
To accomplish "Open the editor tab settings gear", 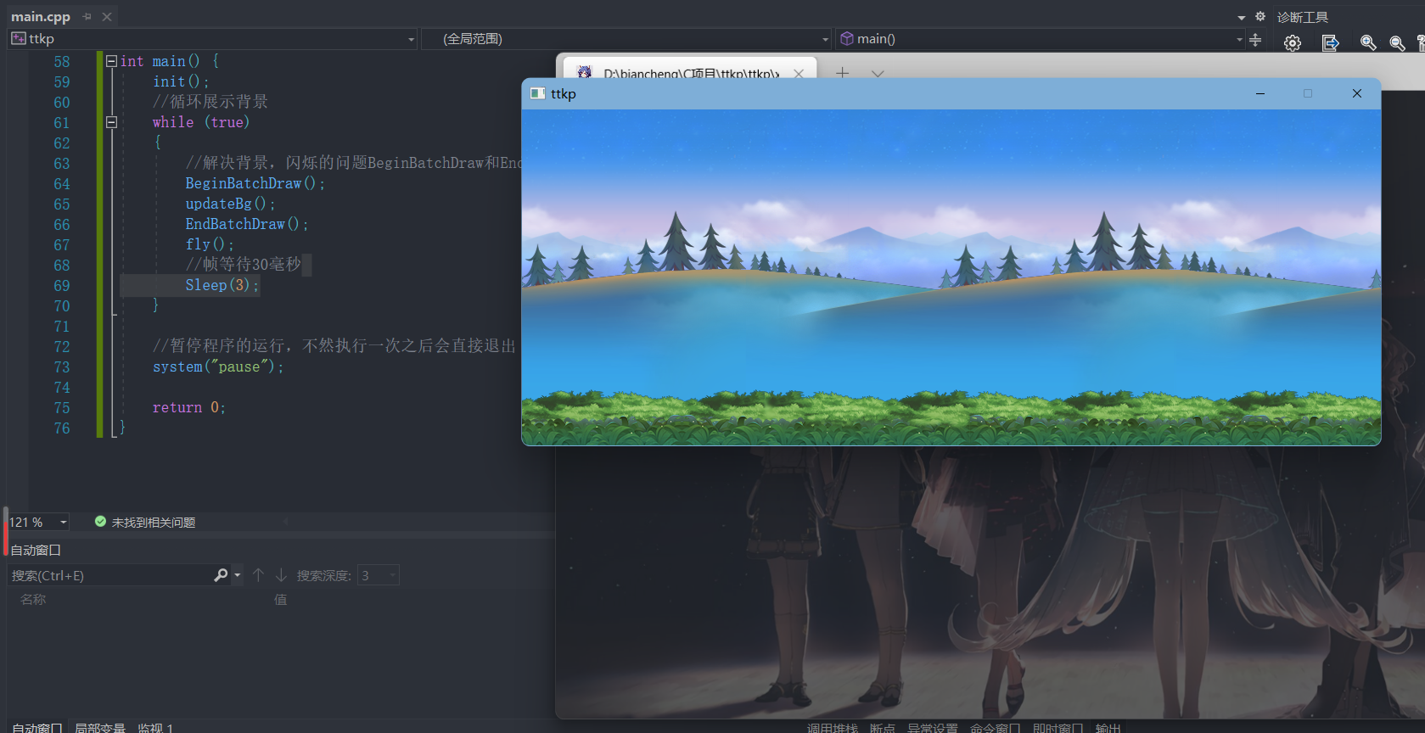I will click(1260, 16).
